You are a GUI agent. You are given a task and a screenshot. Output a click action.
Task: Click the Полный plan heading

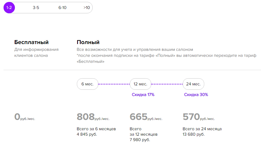click(88, 42)
